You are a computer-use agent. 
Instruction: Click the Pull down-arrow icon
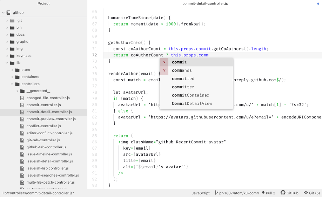[x=263, y=193]
